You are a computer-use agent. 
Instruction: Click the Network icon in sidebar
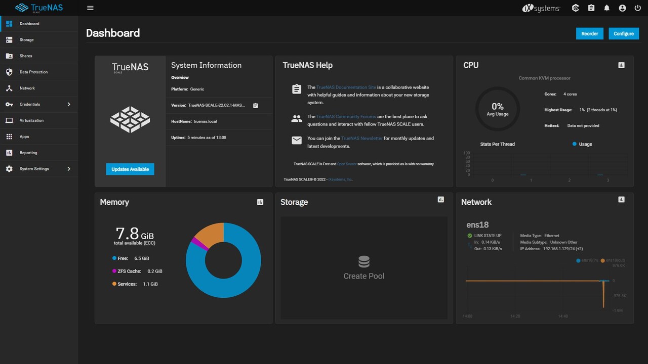(x=9, y=88)
